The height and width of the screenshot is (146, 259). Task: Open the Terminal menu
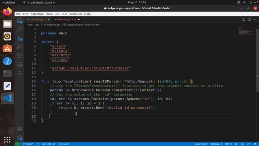[76, 14]
